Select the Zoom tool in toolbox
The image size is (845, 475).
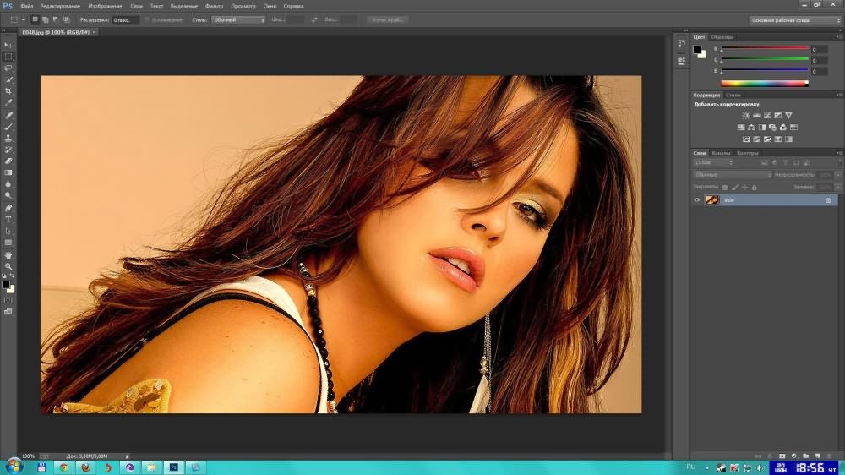click(8, 266)
